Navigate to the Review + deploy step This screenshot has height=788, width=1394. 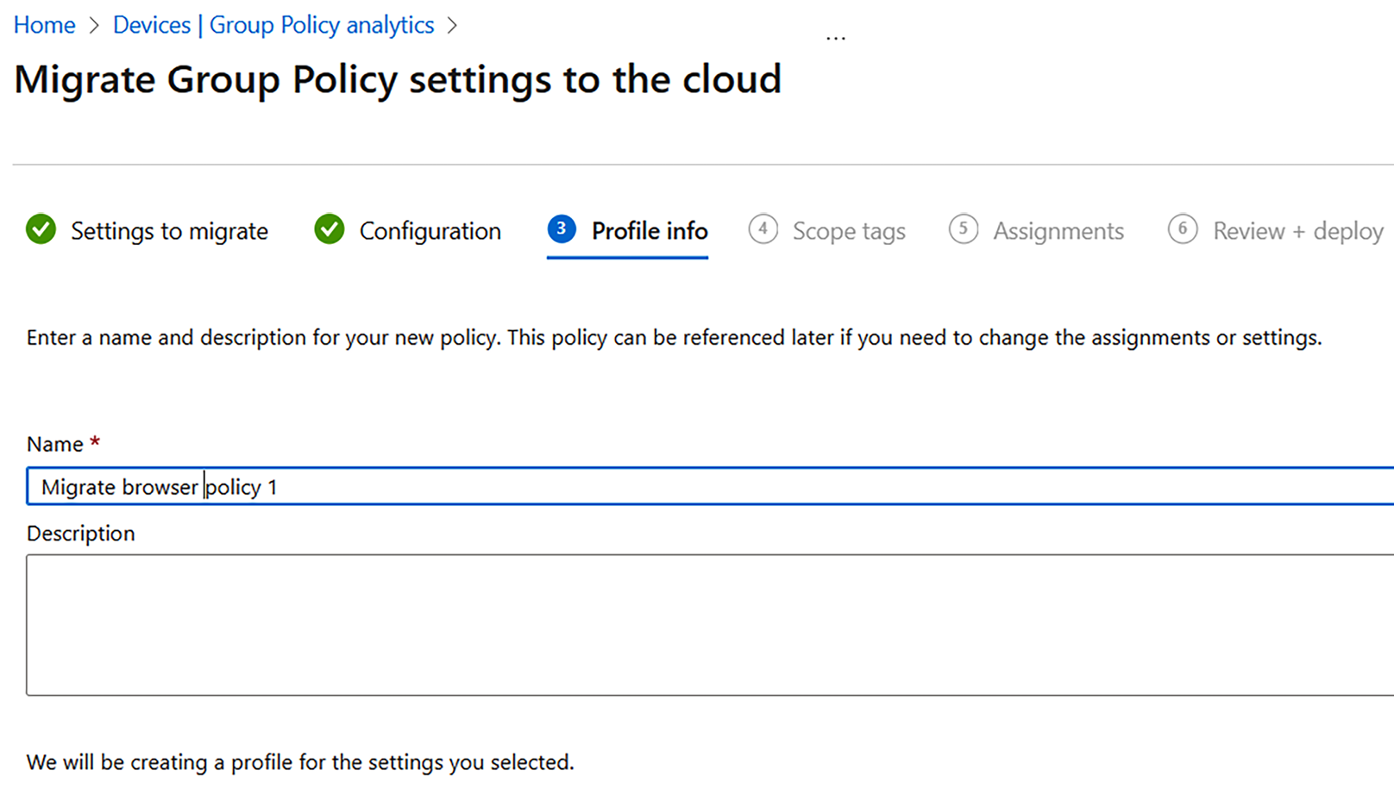coord(1297,231)
